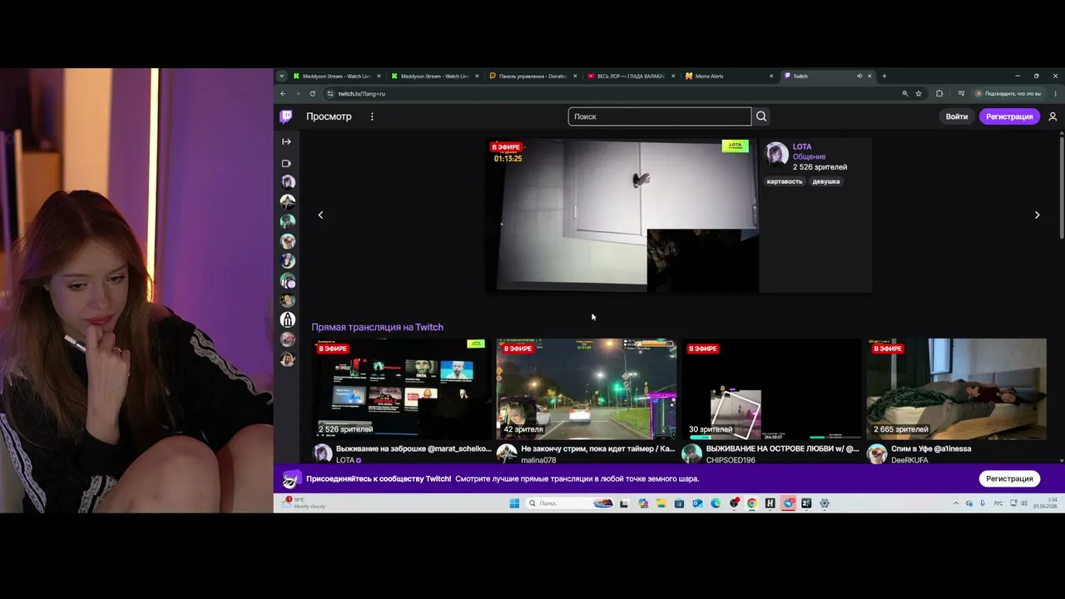Open the Прямая трансляция на Twitch heading link

[377, 327]
